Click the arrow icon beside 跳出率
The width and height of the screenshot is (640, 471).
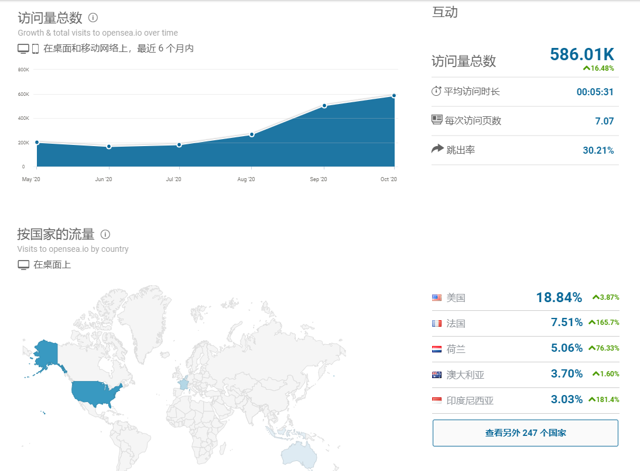tap(437, 148)
